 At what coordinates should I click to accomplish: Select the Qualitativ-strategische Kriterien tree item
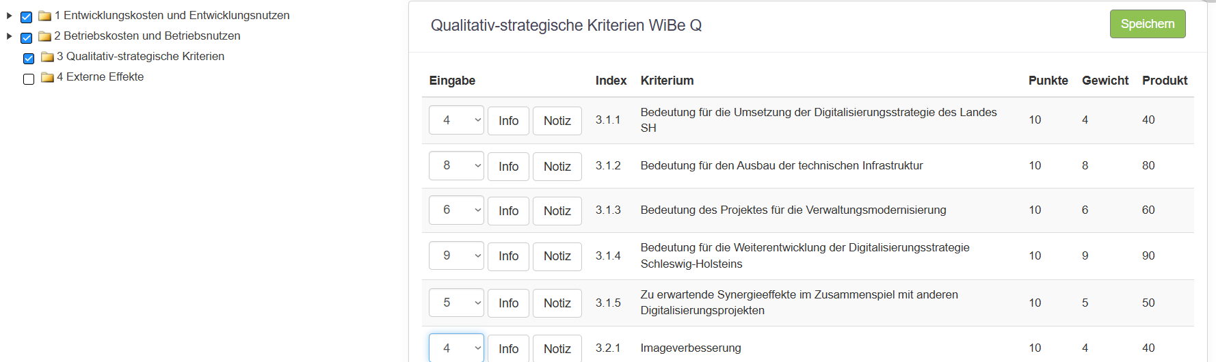click(x=140, y=57)
